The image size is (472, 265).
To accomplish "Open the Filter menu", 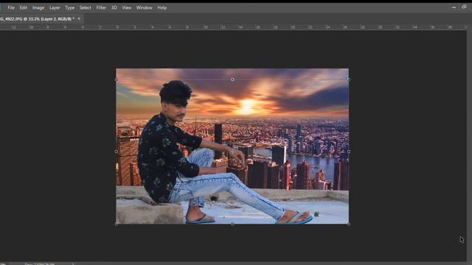I will [101, 8].
